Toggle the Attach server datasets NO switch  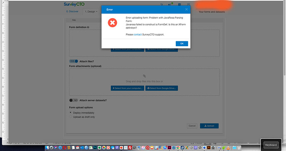pos(73,100)
